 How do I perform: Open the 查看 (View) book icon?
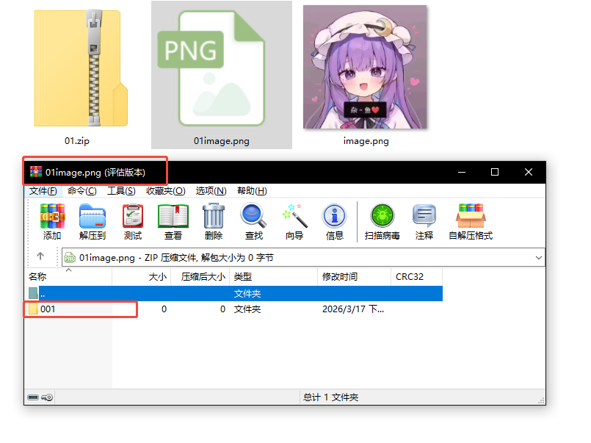point(173,217)
